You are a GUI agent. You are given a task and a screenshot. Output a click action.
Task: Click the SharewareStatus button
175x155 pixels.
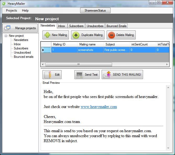point(95,11)
